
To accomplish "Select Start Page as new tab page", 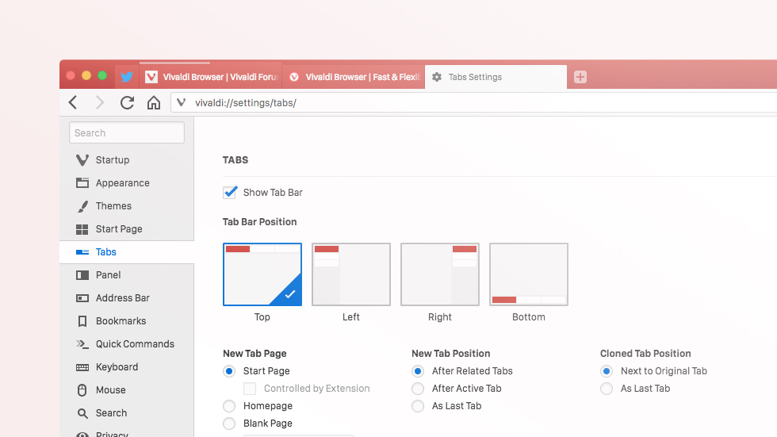I will [229, 371].
